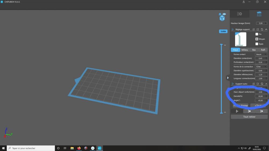This screenshot has width=269, height=151.
Task: Click the Haut. départ renfort value field
Action: click(261, 92)
